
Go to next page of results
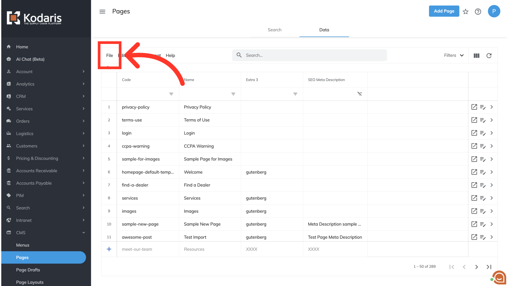(476, 267)
